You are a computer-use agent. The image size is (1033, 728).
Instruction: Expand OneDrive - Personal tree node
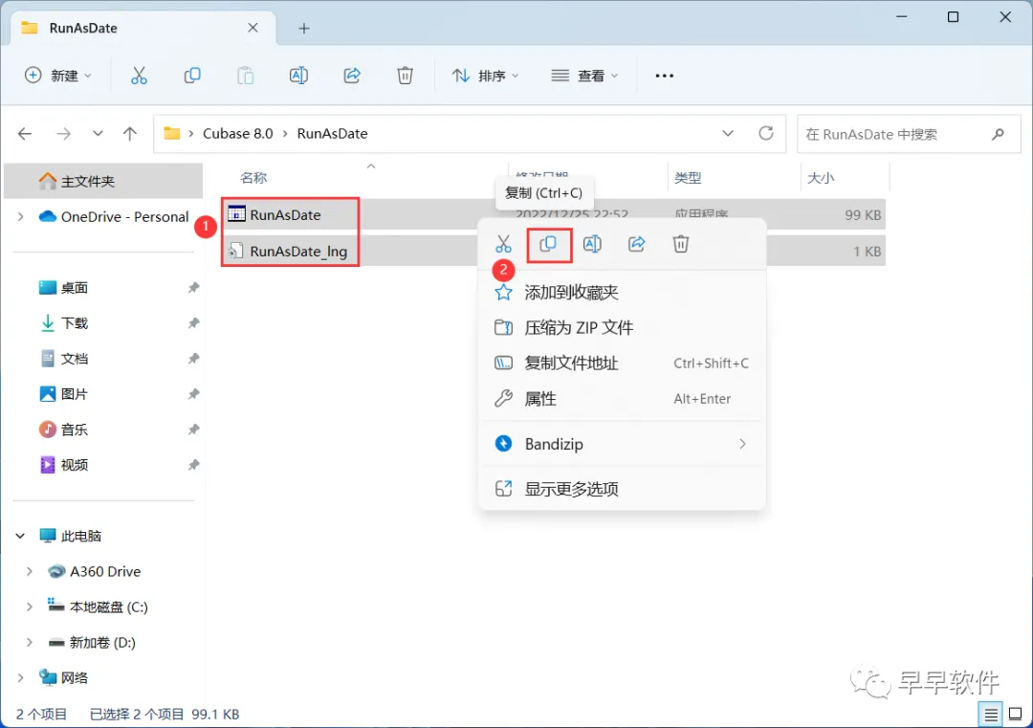pos(21,217)
